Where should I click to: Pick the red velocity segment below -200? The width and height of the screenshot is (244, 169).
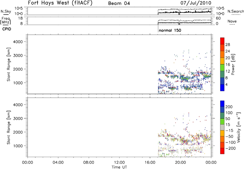click(x=222, y=151)
